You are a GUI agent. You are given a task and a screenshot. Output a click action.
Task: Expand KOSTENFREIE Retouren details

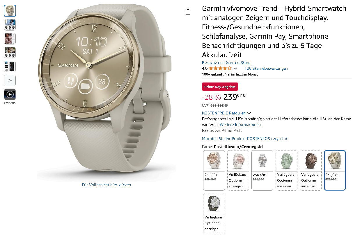[x=226, y=113]
